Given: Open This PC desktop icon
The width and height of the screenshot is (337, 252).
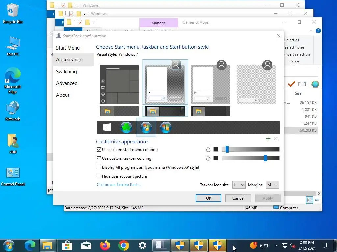Looking at the screenshot, I should coord(13,46).
